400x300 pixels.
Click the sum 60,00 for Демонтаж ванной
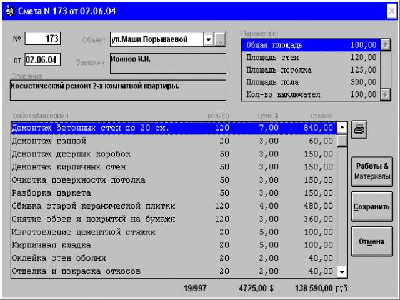(321, 141)
